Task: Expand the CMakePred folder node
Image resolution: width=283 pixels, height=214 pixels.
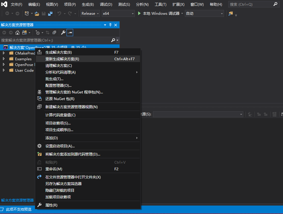Action: coord(4,53)
